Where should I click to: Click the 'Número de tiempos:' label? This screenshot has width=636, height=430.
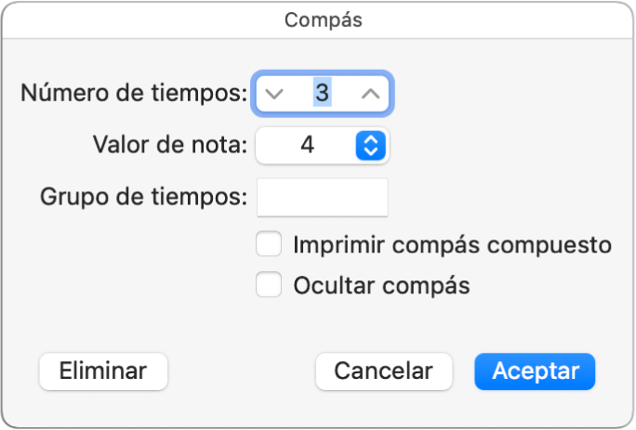[x=134, y=94]
